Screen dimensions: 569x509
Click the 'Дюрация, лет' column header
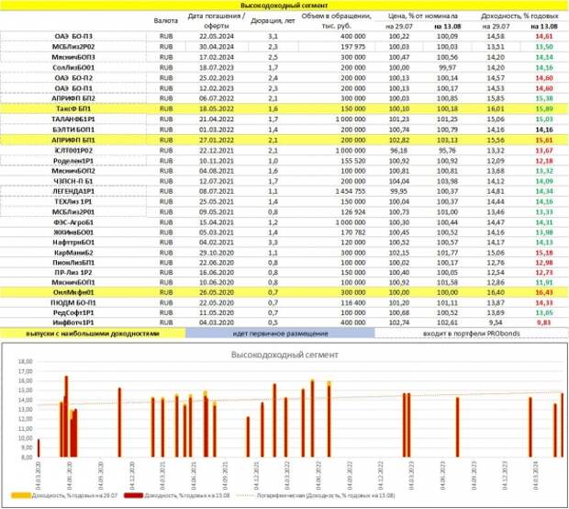pyautogui.click(x=273, y=21)
